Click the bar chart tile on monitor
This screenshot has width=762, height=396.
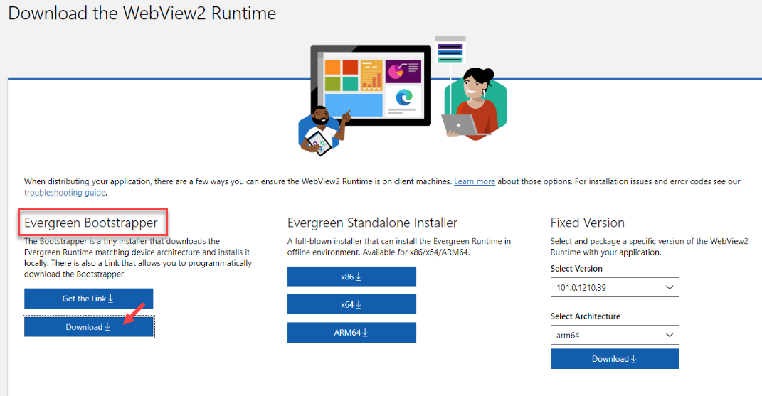pyautogui.click(x=371, y=75)
